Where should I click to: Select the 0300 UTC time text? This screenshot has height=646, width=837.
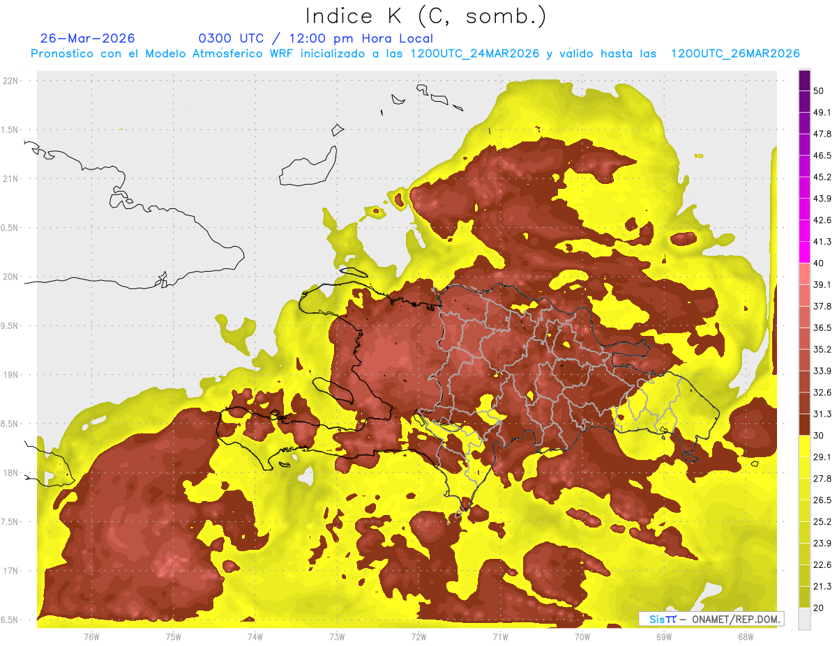[x=232, y=38]
